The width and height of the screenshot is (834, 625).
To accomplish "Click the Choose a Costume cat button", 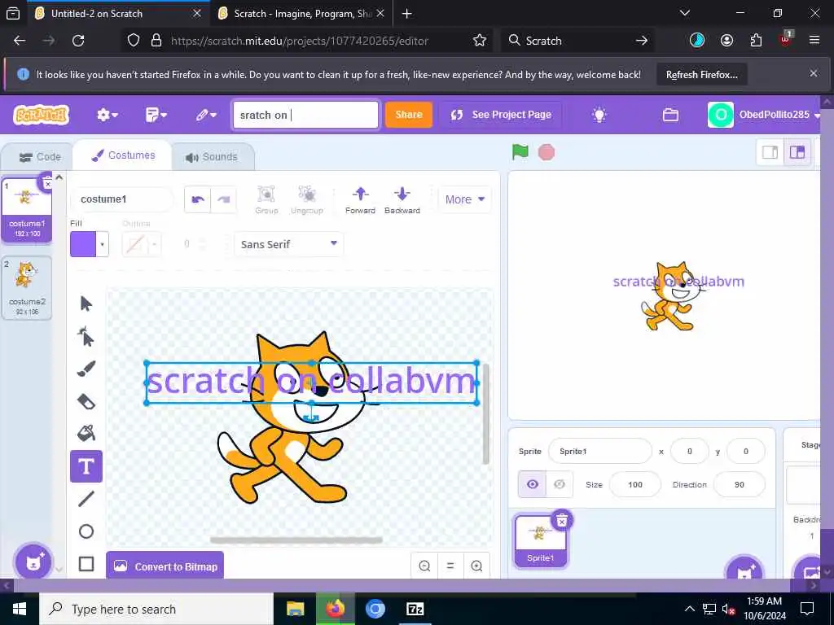I will tap(33, 562).
